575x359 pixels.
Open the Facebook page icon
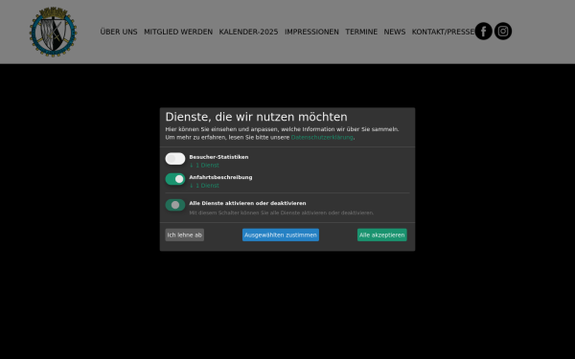[483, 32]
